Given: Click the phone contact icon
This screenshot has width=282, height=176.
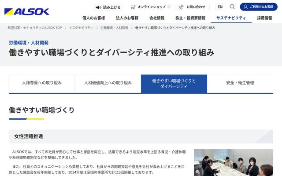Looking at the screenshot, I should (x=181, y=7).
